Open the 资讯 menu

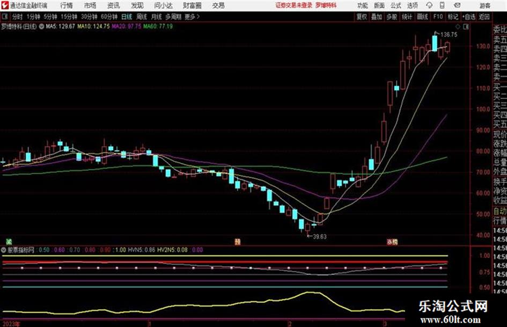pyautogui.click(x=114, y=5)
